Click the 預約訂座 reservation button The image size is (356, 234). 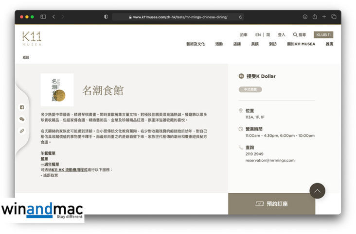coord(271,204)
